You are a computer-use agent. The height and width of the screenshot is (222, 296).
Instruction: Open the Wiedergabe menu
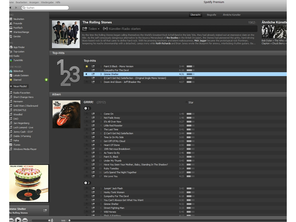point(47,2)
